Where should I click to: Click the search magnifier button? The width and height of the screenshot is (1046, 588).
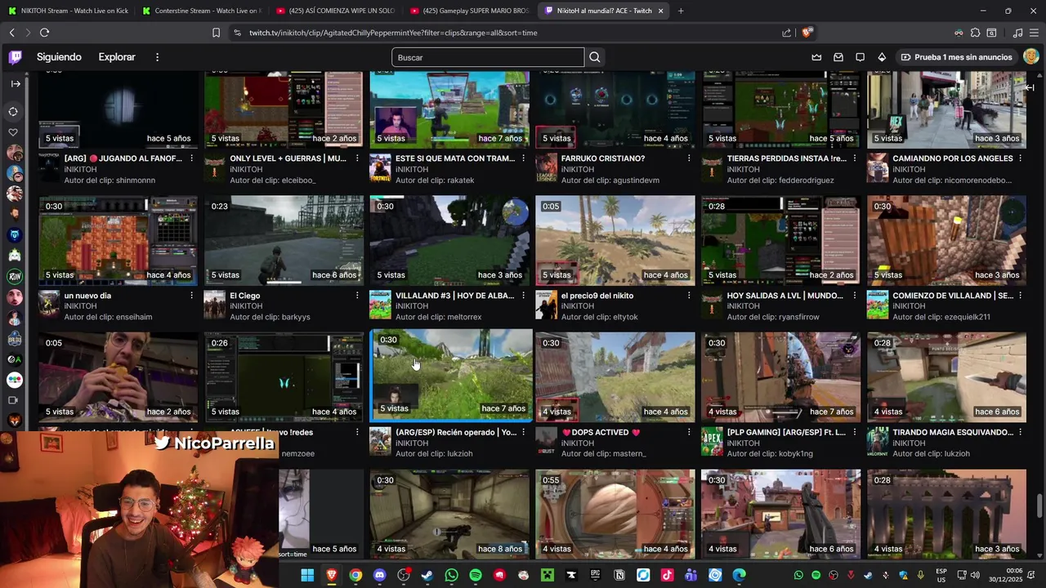(x=595, y=57)
